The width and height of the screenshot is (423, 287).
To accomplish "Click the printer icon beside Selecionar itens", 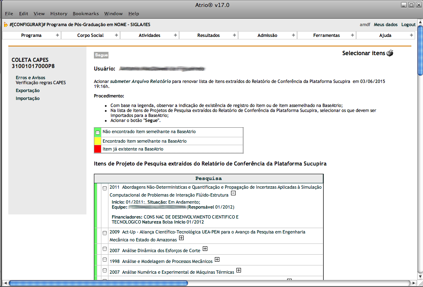I will (x=389, y=54).
